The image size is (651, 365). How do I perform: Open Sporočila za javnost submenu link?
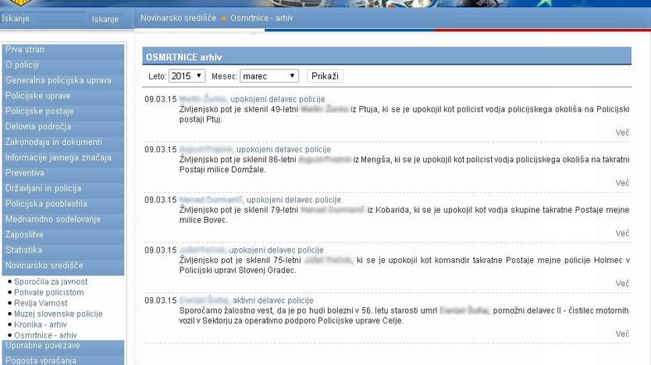pyautogui.click(x=51, y=282)
